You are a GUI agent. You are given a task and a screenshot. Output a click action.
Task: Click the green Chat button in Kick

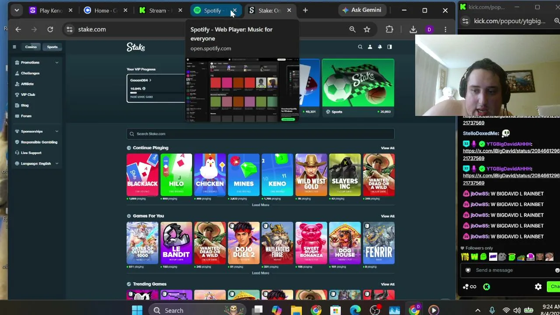coord(554,287)
